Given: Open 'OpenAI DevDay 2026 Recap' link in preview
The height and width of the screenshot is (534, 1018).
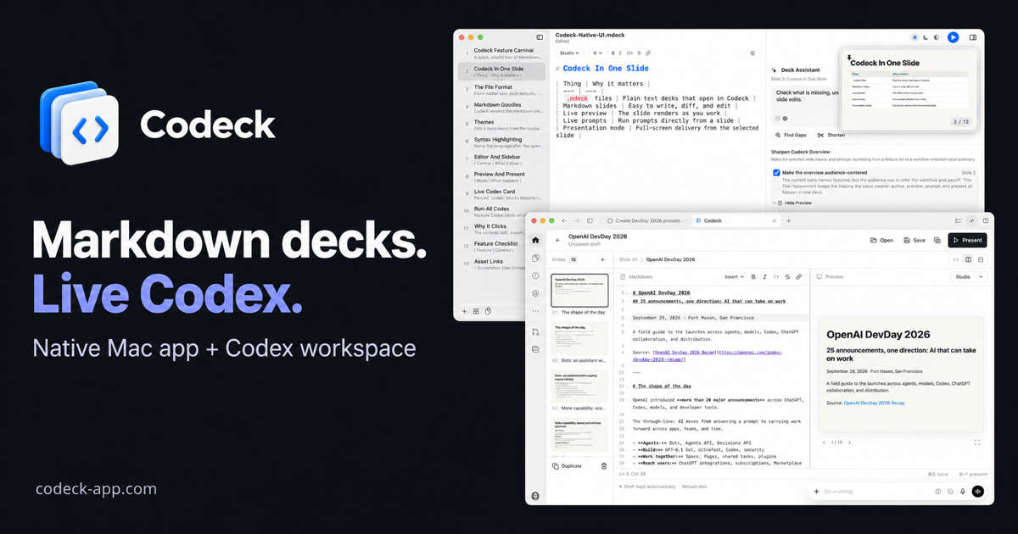Looking at the screenshot, I should (x=874, y=403).
